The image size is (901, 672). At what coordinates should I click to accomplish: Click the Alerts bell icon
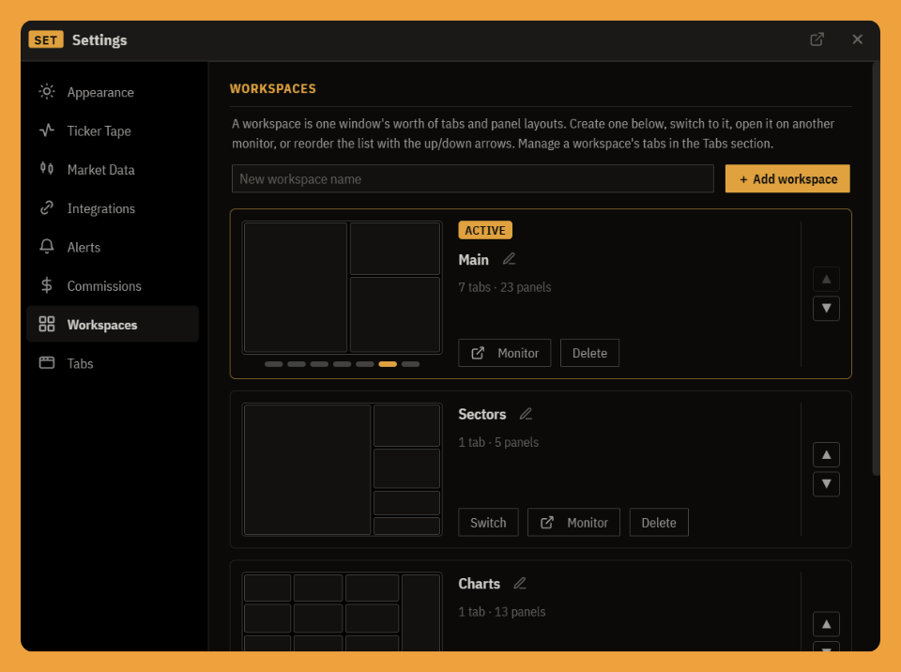pos(47,246)
